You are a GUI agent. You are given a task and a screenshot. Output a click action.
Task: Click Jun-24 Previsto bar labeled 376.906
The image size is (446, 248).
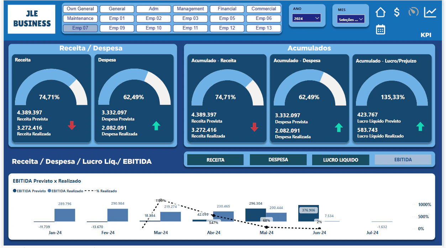[x=308, y=214]
